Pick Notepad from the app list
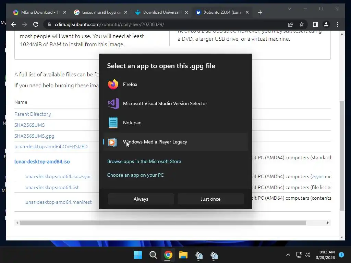351x263 pixels. coord(175,123)
